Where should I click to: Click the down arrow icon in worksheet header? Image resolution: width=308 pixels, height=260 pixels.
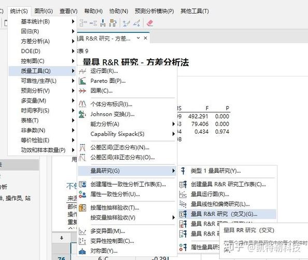[62, 238]
